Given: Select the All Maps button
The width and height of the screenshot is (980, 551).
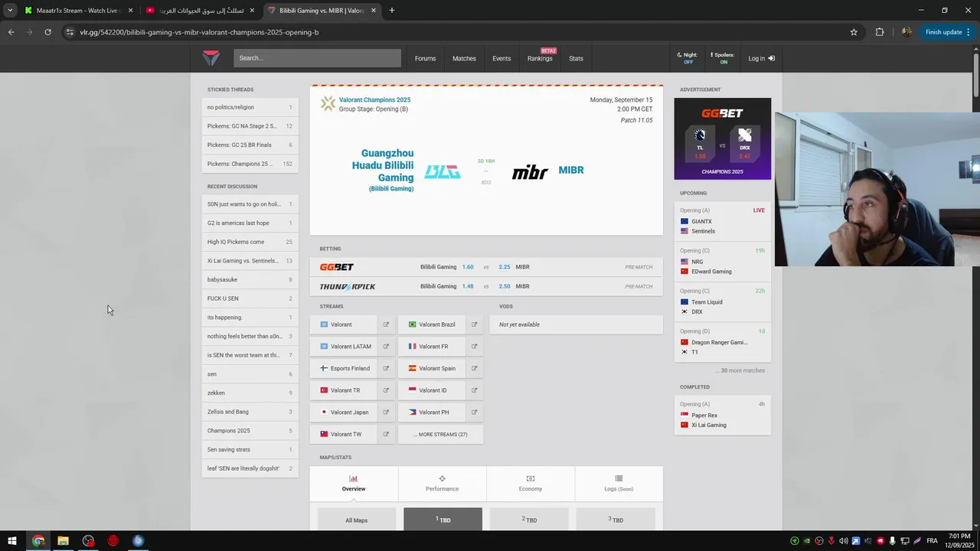Looking at the screenshot, I should pos(356,520).
